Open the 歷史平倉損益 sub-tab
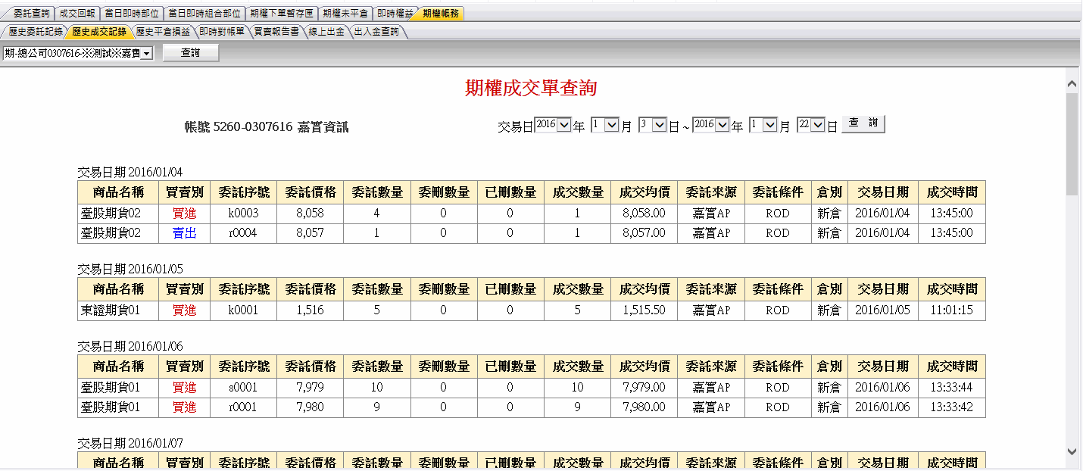This screenshot has width=1083, height=471. tap(164, 32)
